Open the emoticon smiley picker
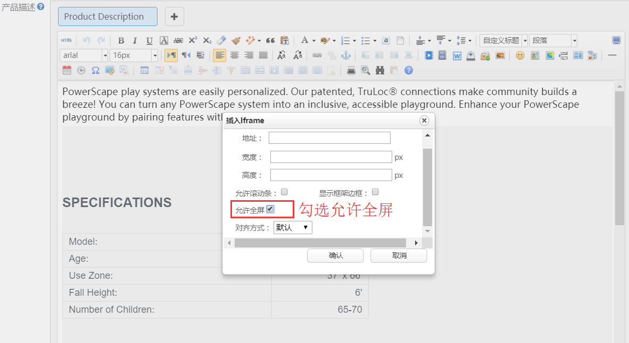Screen dimensions: 629x343 coord(520,55)
